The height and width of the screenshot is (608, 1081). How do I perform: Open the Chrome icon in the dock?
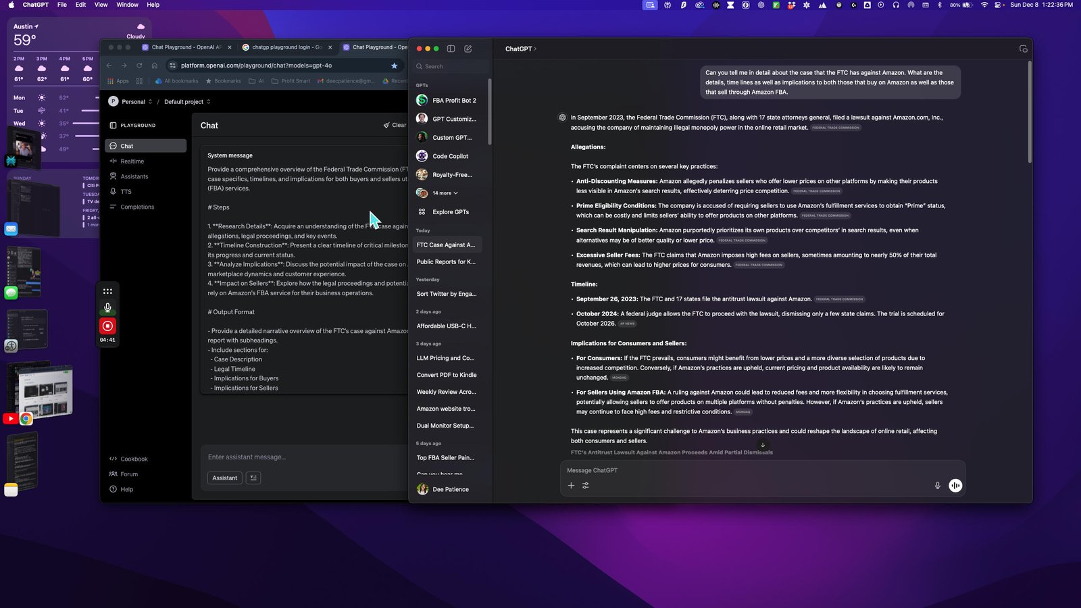coord(26,419)
